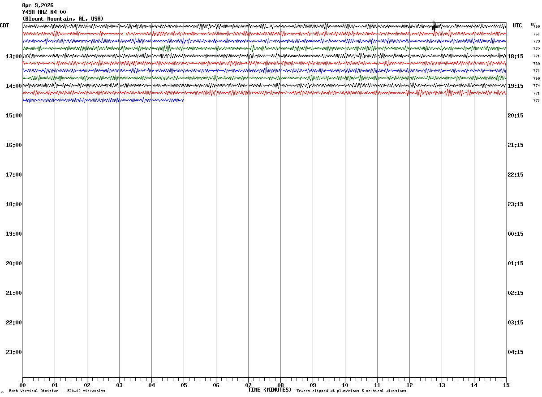Click the end of the partial blue trace

pyautogui.click(x=183, y=100)
